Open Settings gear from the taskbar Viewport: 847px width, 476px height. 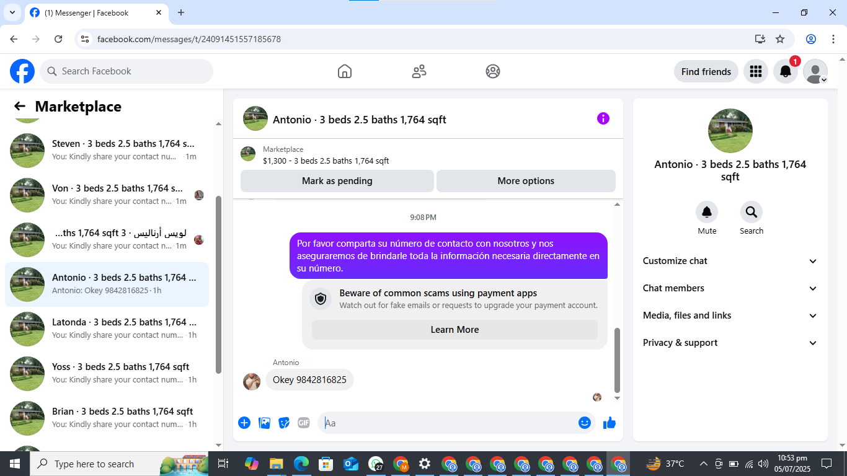coord(425,464)
